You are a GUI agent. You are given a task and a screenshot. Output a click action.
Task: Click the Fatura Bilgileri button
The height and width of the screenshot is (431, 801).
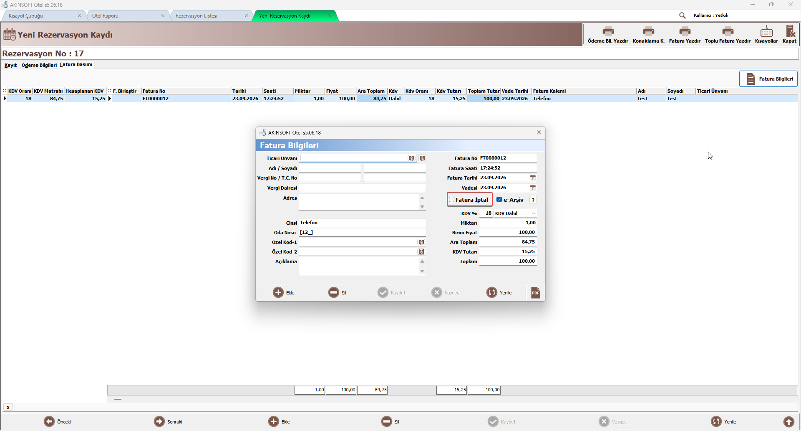(768, 79)
